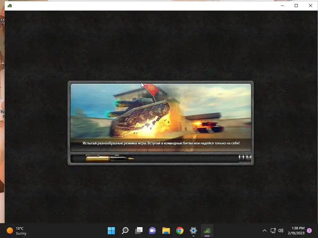The width and height of the screenshot is (318, 238).
Task: Open the volume tray icon
Action: pos(281,231)
